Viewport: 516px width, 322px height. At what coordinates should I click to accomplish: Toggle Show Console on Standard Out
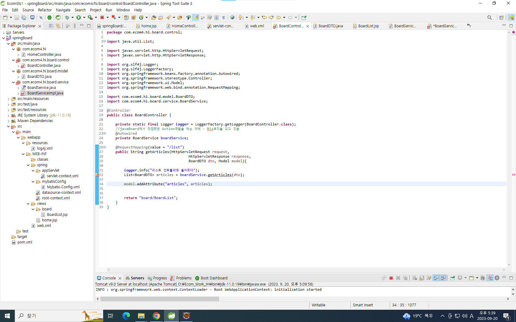pyautogui.click(x=436, y=278)
